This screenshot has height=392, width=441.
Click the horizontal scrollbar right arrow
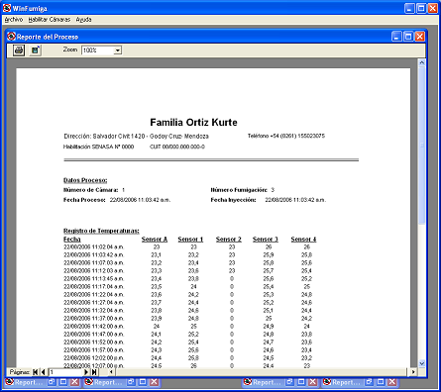(413, 372)
